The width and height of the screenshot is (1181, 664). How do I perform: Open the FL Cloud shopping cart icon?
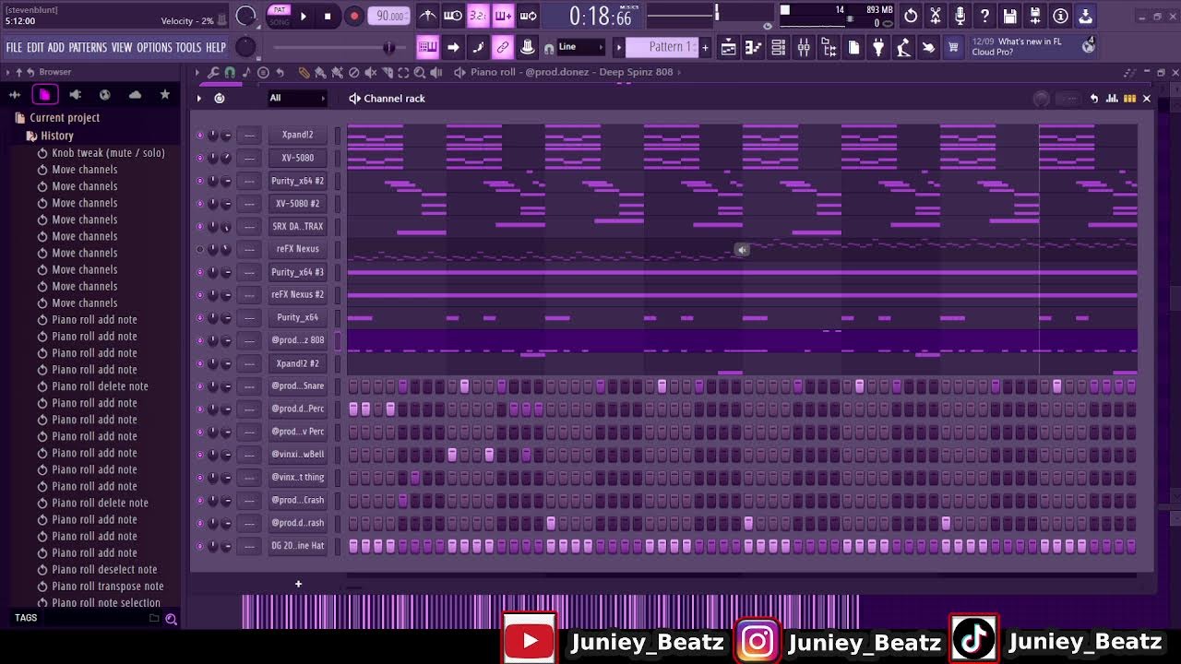click(x=953, y=47)
